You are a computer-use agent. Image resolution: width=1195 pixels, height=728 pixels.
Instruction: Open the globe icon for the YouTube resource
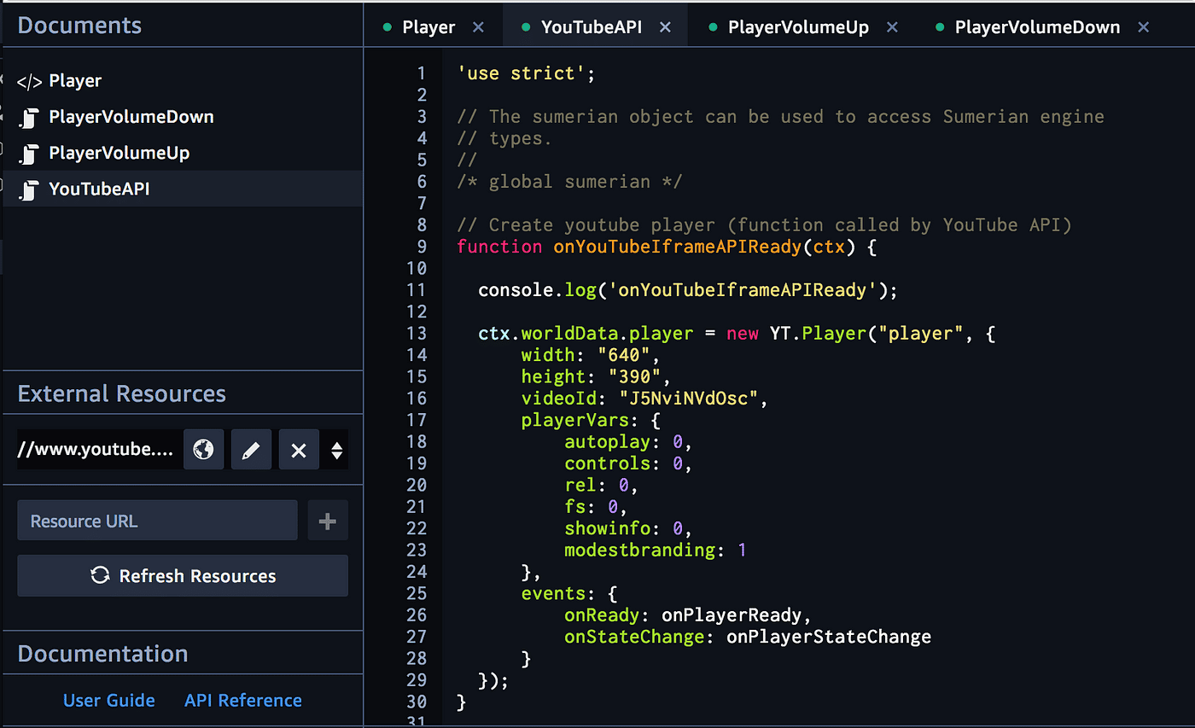pos(203,450)
